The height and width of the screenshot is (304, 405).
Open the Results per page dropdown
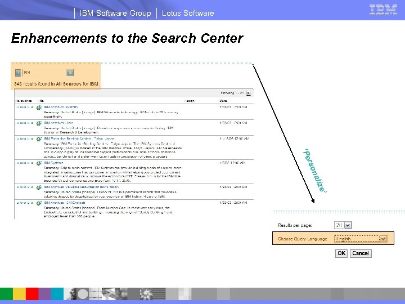click(x=343, y=225)
